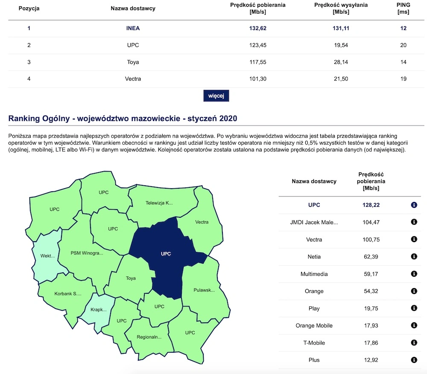Open the info icon in the Orange row
Viewport: 427px width, 374px height.
pyautogui.click(x=414, y=291)
